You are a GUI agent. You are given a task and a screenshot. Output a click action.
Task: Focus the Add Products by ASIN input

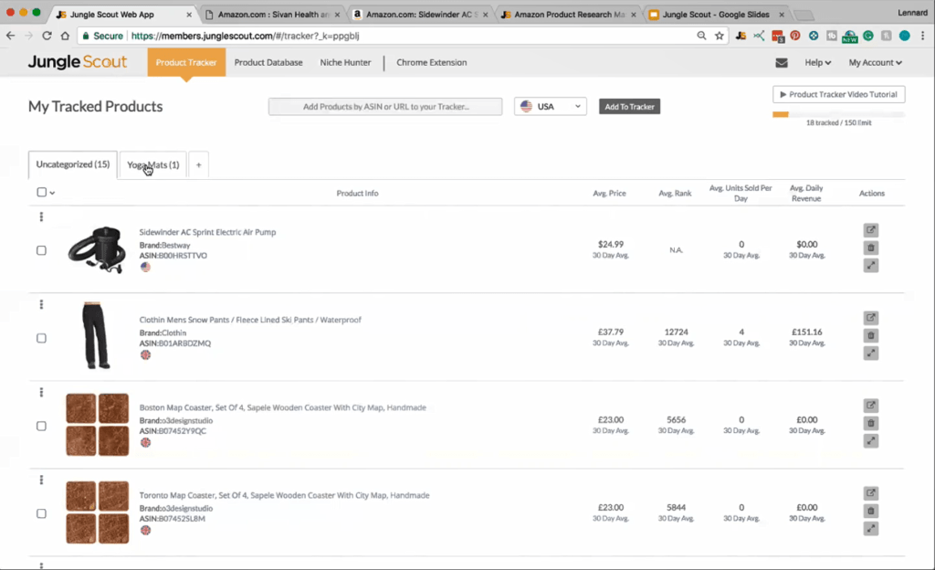pyautogui.click(x=385, y=107)
